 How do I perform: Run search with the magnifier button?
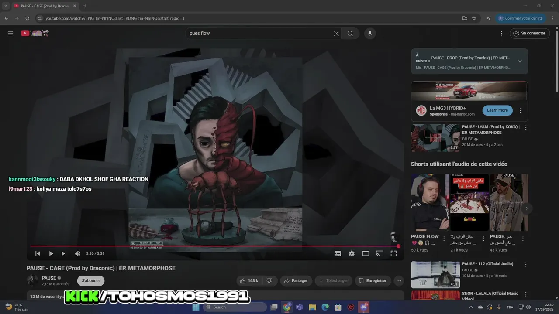click(x=350, y=34)
